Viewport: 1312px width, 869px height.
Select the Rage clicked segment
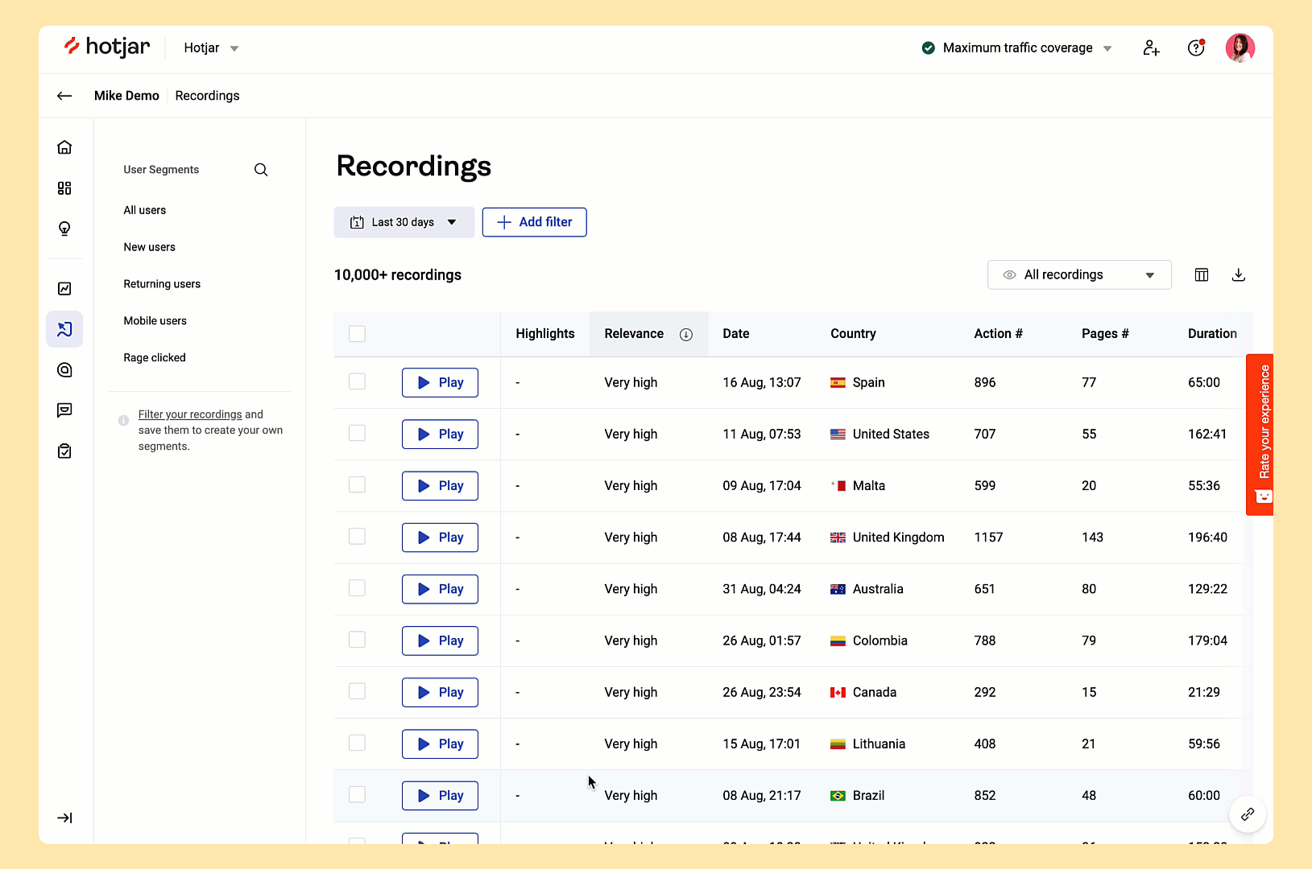155,358
